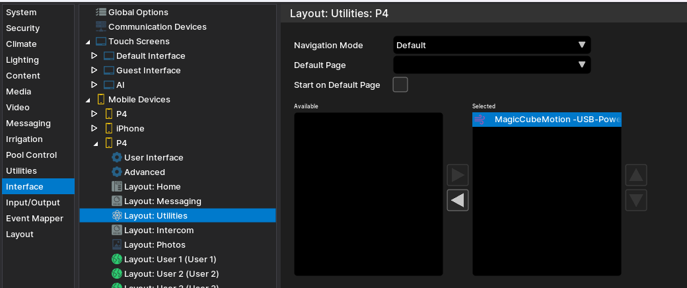Click the Communication Devices monitor icon

pos(101,27)
